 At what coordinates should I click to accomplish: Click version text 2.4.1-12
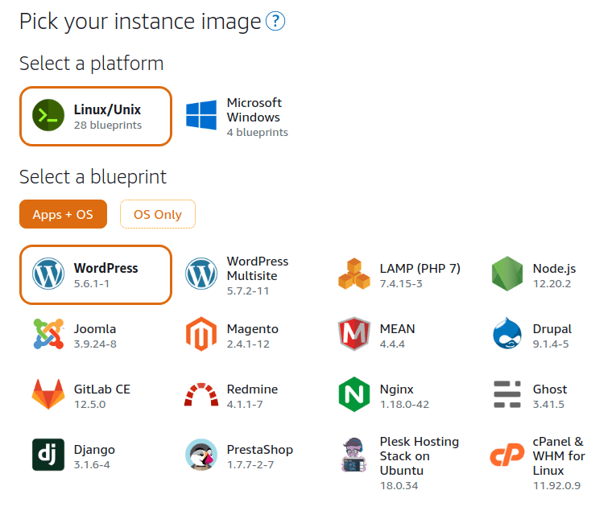pos(248,344)
